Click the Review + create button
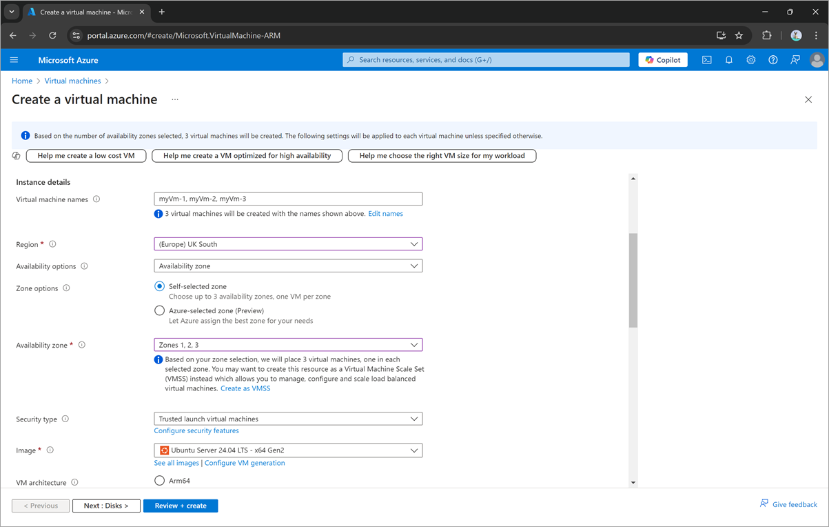Viewport: 829px width, 527px height. point(181,506)
